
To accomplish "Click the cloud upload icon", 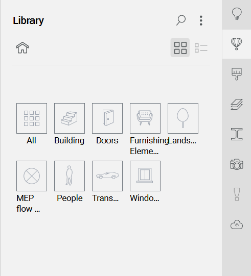I will 237,224.
